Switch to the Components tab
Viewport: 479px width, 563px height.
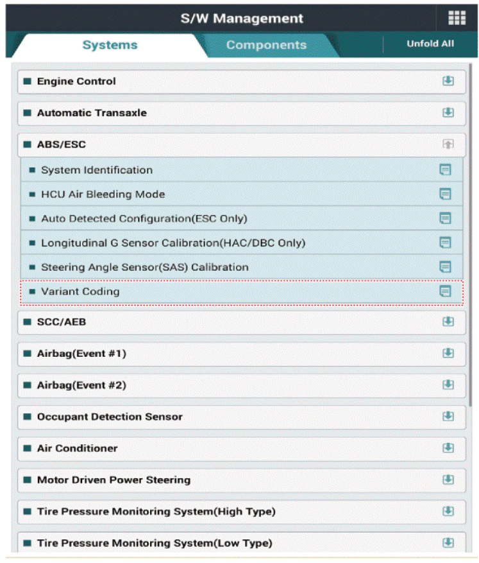click(266, 45)
